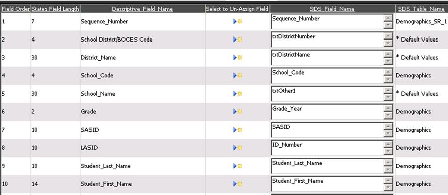Click un-assign icon for School_Name row

pyautogui.click(x=238, y=94)
